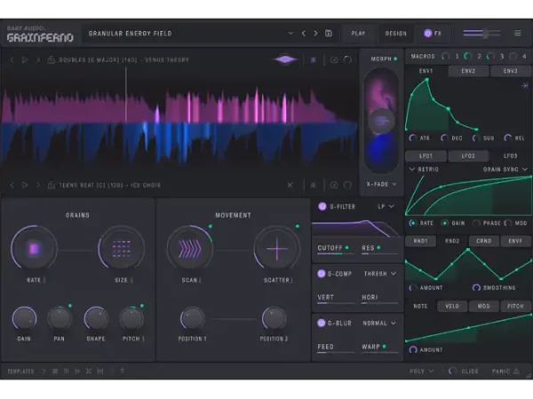Toggle the LFO Gain radio indicator
Screen dimensions: 533x399
444,223
